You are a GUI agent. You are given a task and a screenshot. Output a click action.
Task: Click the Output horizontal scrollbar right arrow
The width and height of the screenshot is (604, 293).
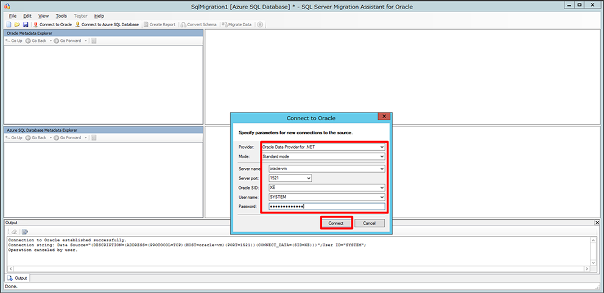(x=588, y=269)
